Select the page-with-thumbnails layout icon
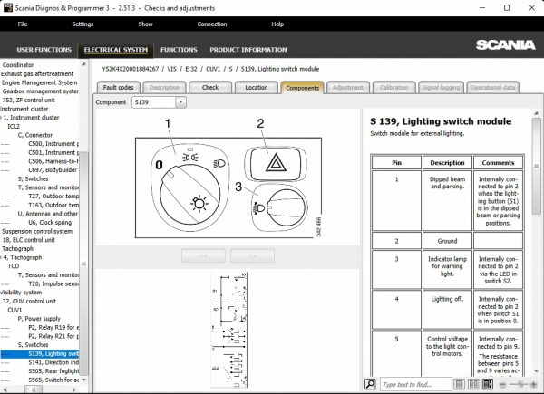Viewport: 544px width, 394px height. [x=488, y=384]
